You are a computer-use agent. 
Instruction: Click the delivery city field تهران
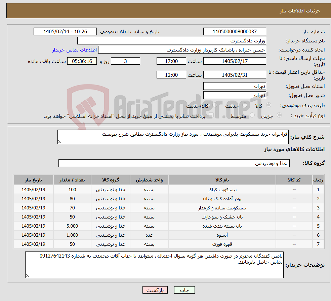click(x=235, y=95)
